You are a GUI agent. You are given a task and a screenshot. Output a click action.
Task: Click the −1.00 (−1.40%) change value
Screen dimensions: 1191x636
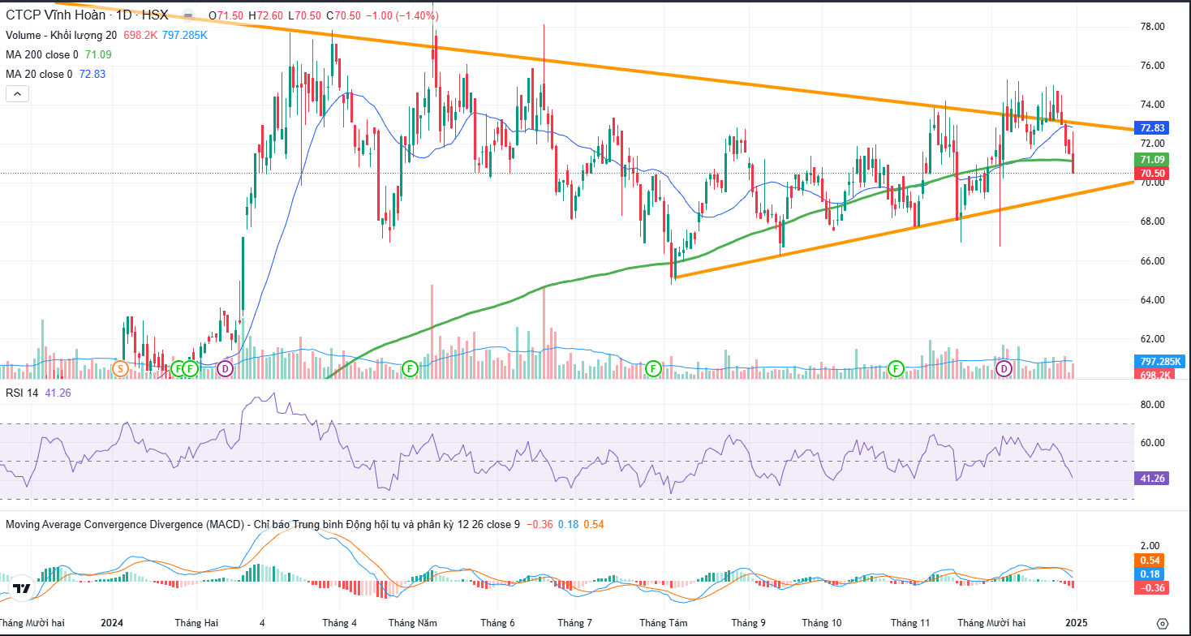coord(404,15)
